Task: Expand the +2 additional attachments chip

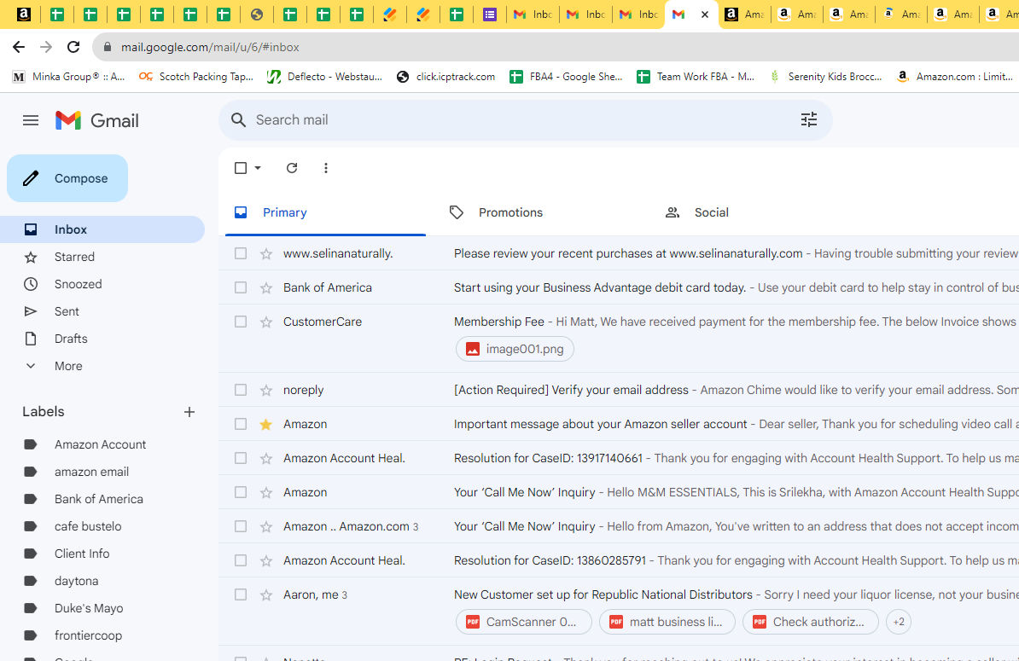Action: pyautogui.click(x=898, y=622)
